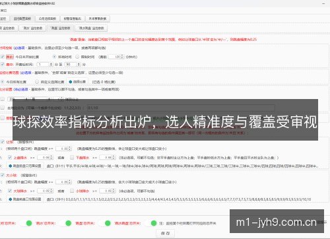This screenshot has width=330, height=239.
Task: Open 跳盘前盘口范围设置 in the 大小球 section
Action: (x=25, y=199)
